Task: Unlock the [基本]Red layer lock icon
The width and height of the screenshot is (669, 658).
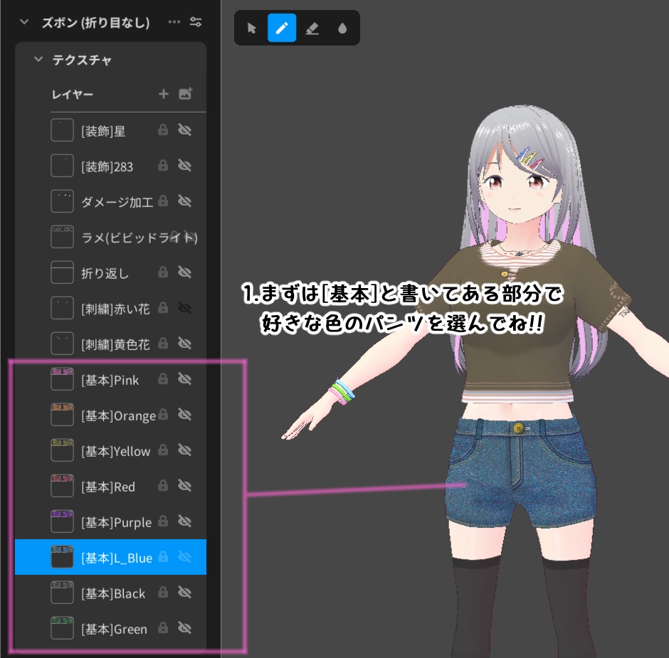Action: click(x=164, y=486)
